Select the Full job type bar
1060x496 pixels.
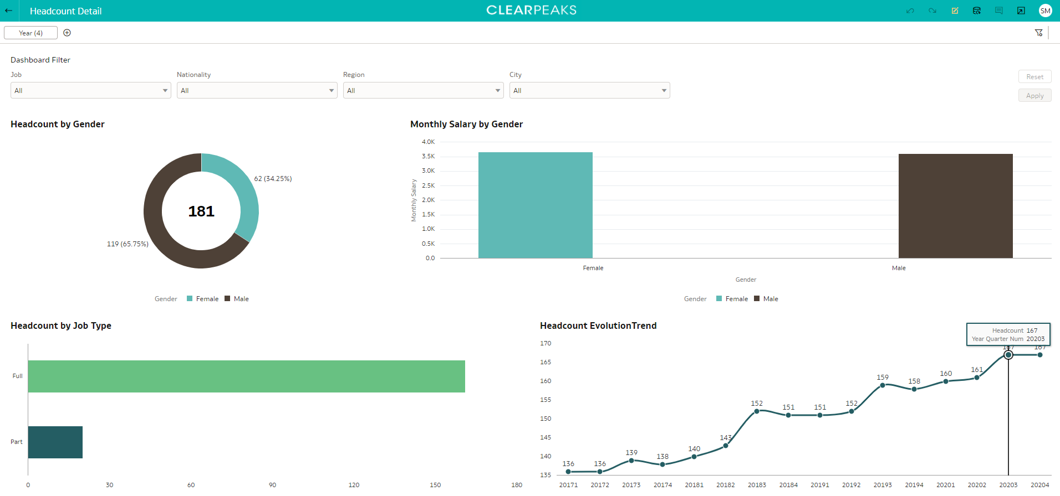(247, 376)
